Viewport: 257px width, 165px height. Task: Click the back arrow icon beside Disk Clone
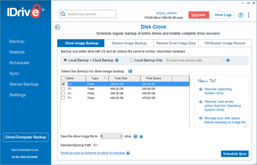tap(58, 27)
